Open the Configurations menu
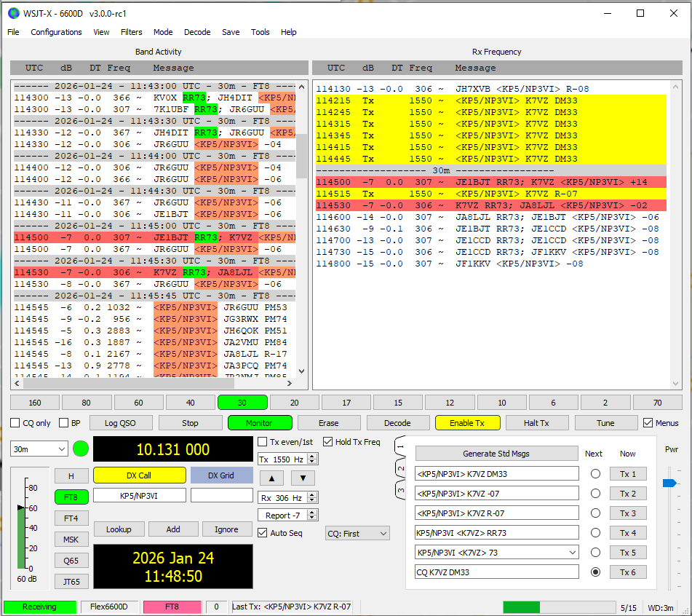This screenshot has height=616, width=692. click(x=56, y=32)
